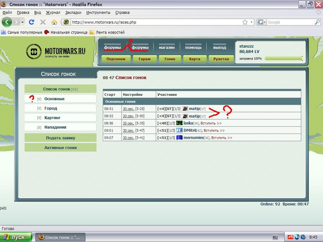Click the Windows пуск start button
This screenshot has width=323, height=242.
point(16,237)
